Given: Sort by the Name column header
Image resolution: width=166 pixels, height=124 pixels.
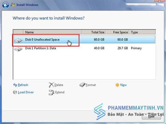Looking at the screenshot, I should click(53, 32).
